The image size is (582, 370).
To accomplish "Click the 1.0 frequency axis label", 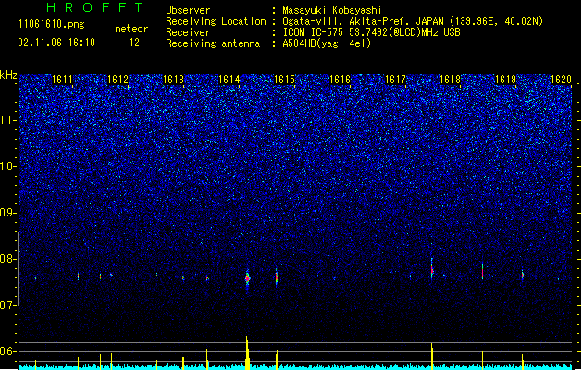I will pos(7,166).
